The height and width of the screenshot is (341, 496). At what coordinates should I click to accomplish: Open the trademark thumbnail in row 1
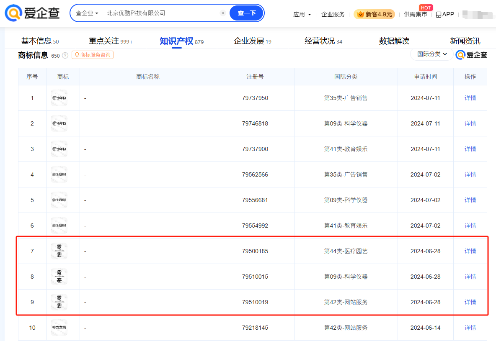tap(59, 98)
